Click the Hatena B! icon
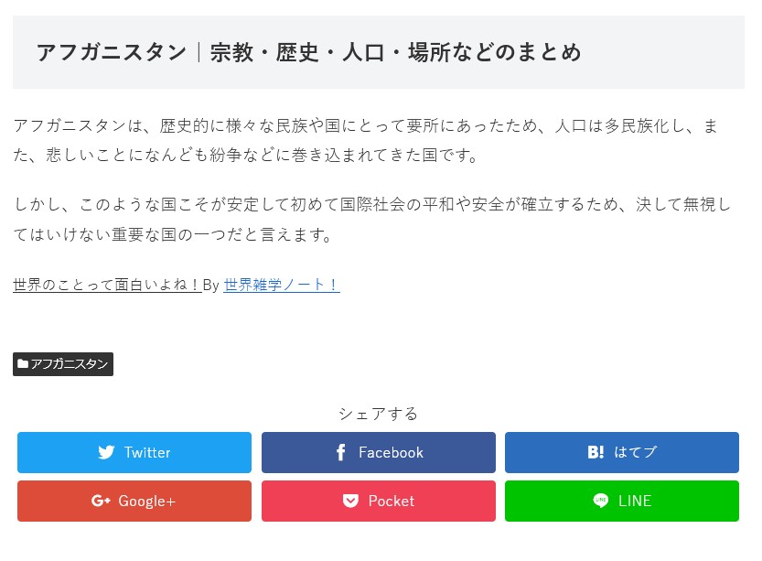The image size is (762, 561). 596,452
